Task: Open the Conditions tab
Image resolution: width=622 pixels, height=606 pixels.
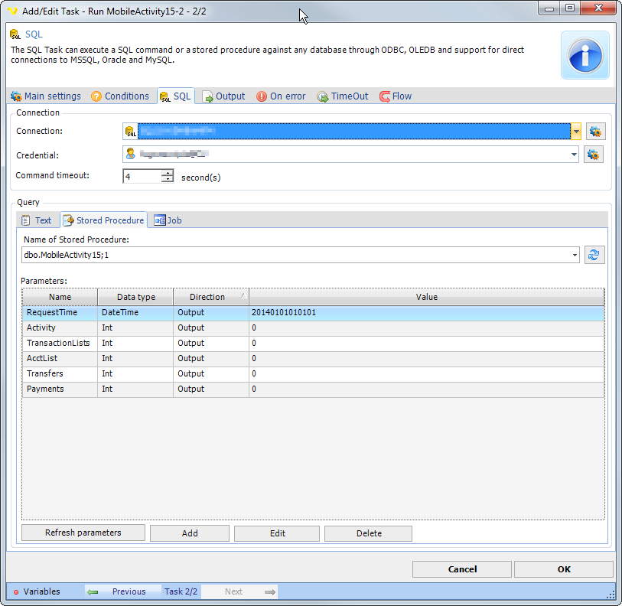Action: (x=119, y=96)
